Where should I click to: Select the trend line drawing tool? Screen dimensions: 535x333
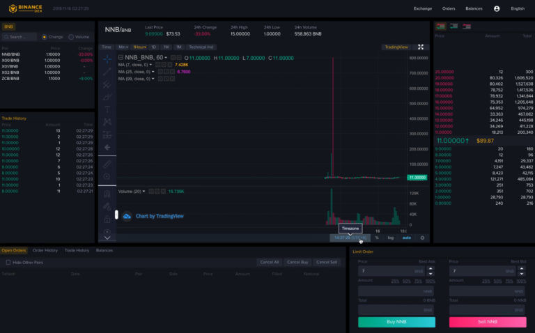107,71
